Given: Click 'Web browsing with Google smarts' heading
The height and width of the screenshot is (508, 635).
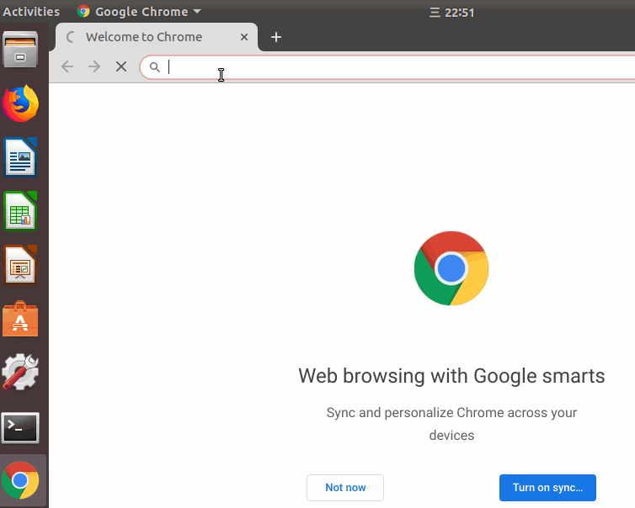Looking at the screenshot, I should pyautogui.click(x=451, y=376).
